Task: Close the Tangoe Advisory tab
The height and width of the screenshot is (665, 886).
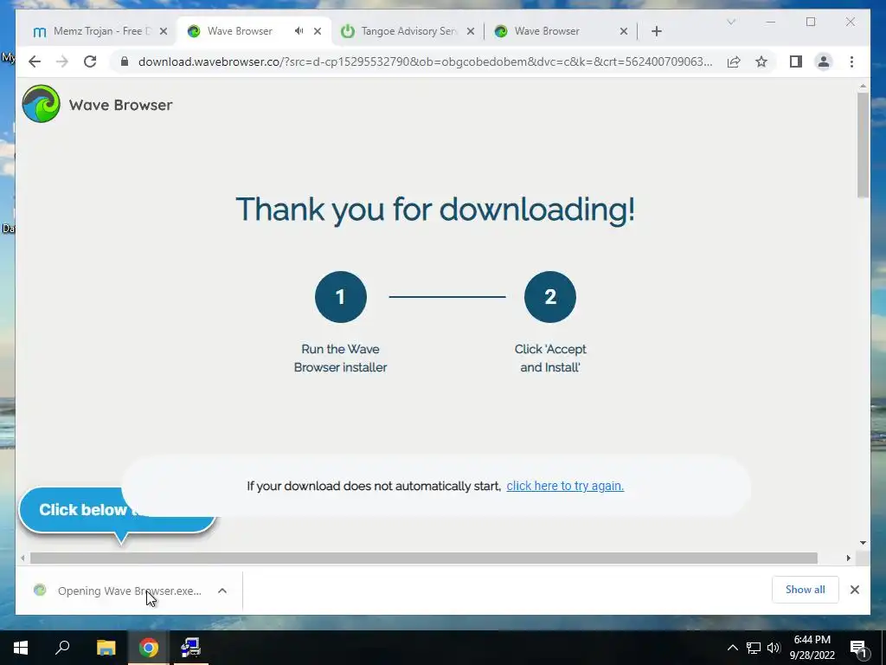Action: tap(470, 31)
